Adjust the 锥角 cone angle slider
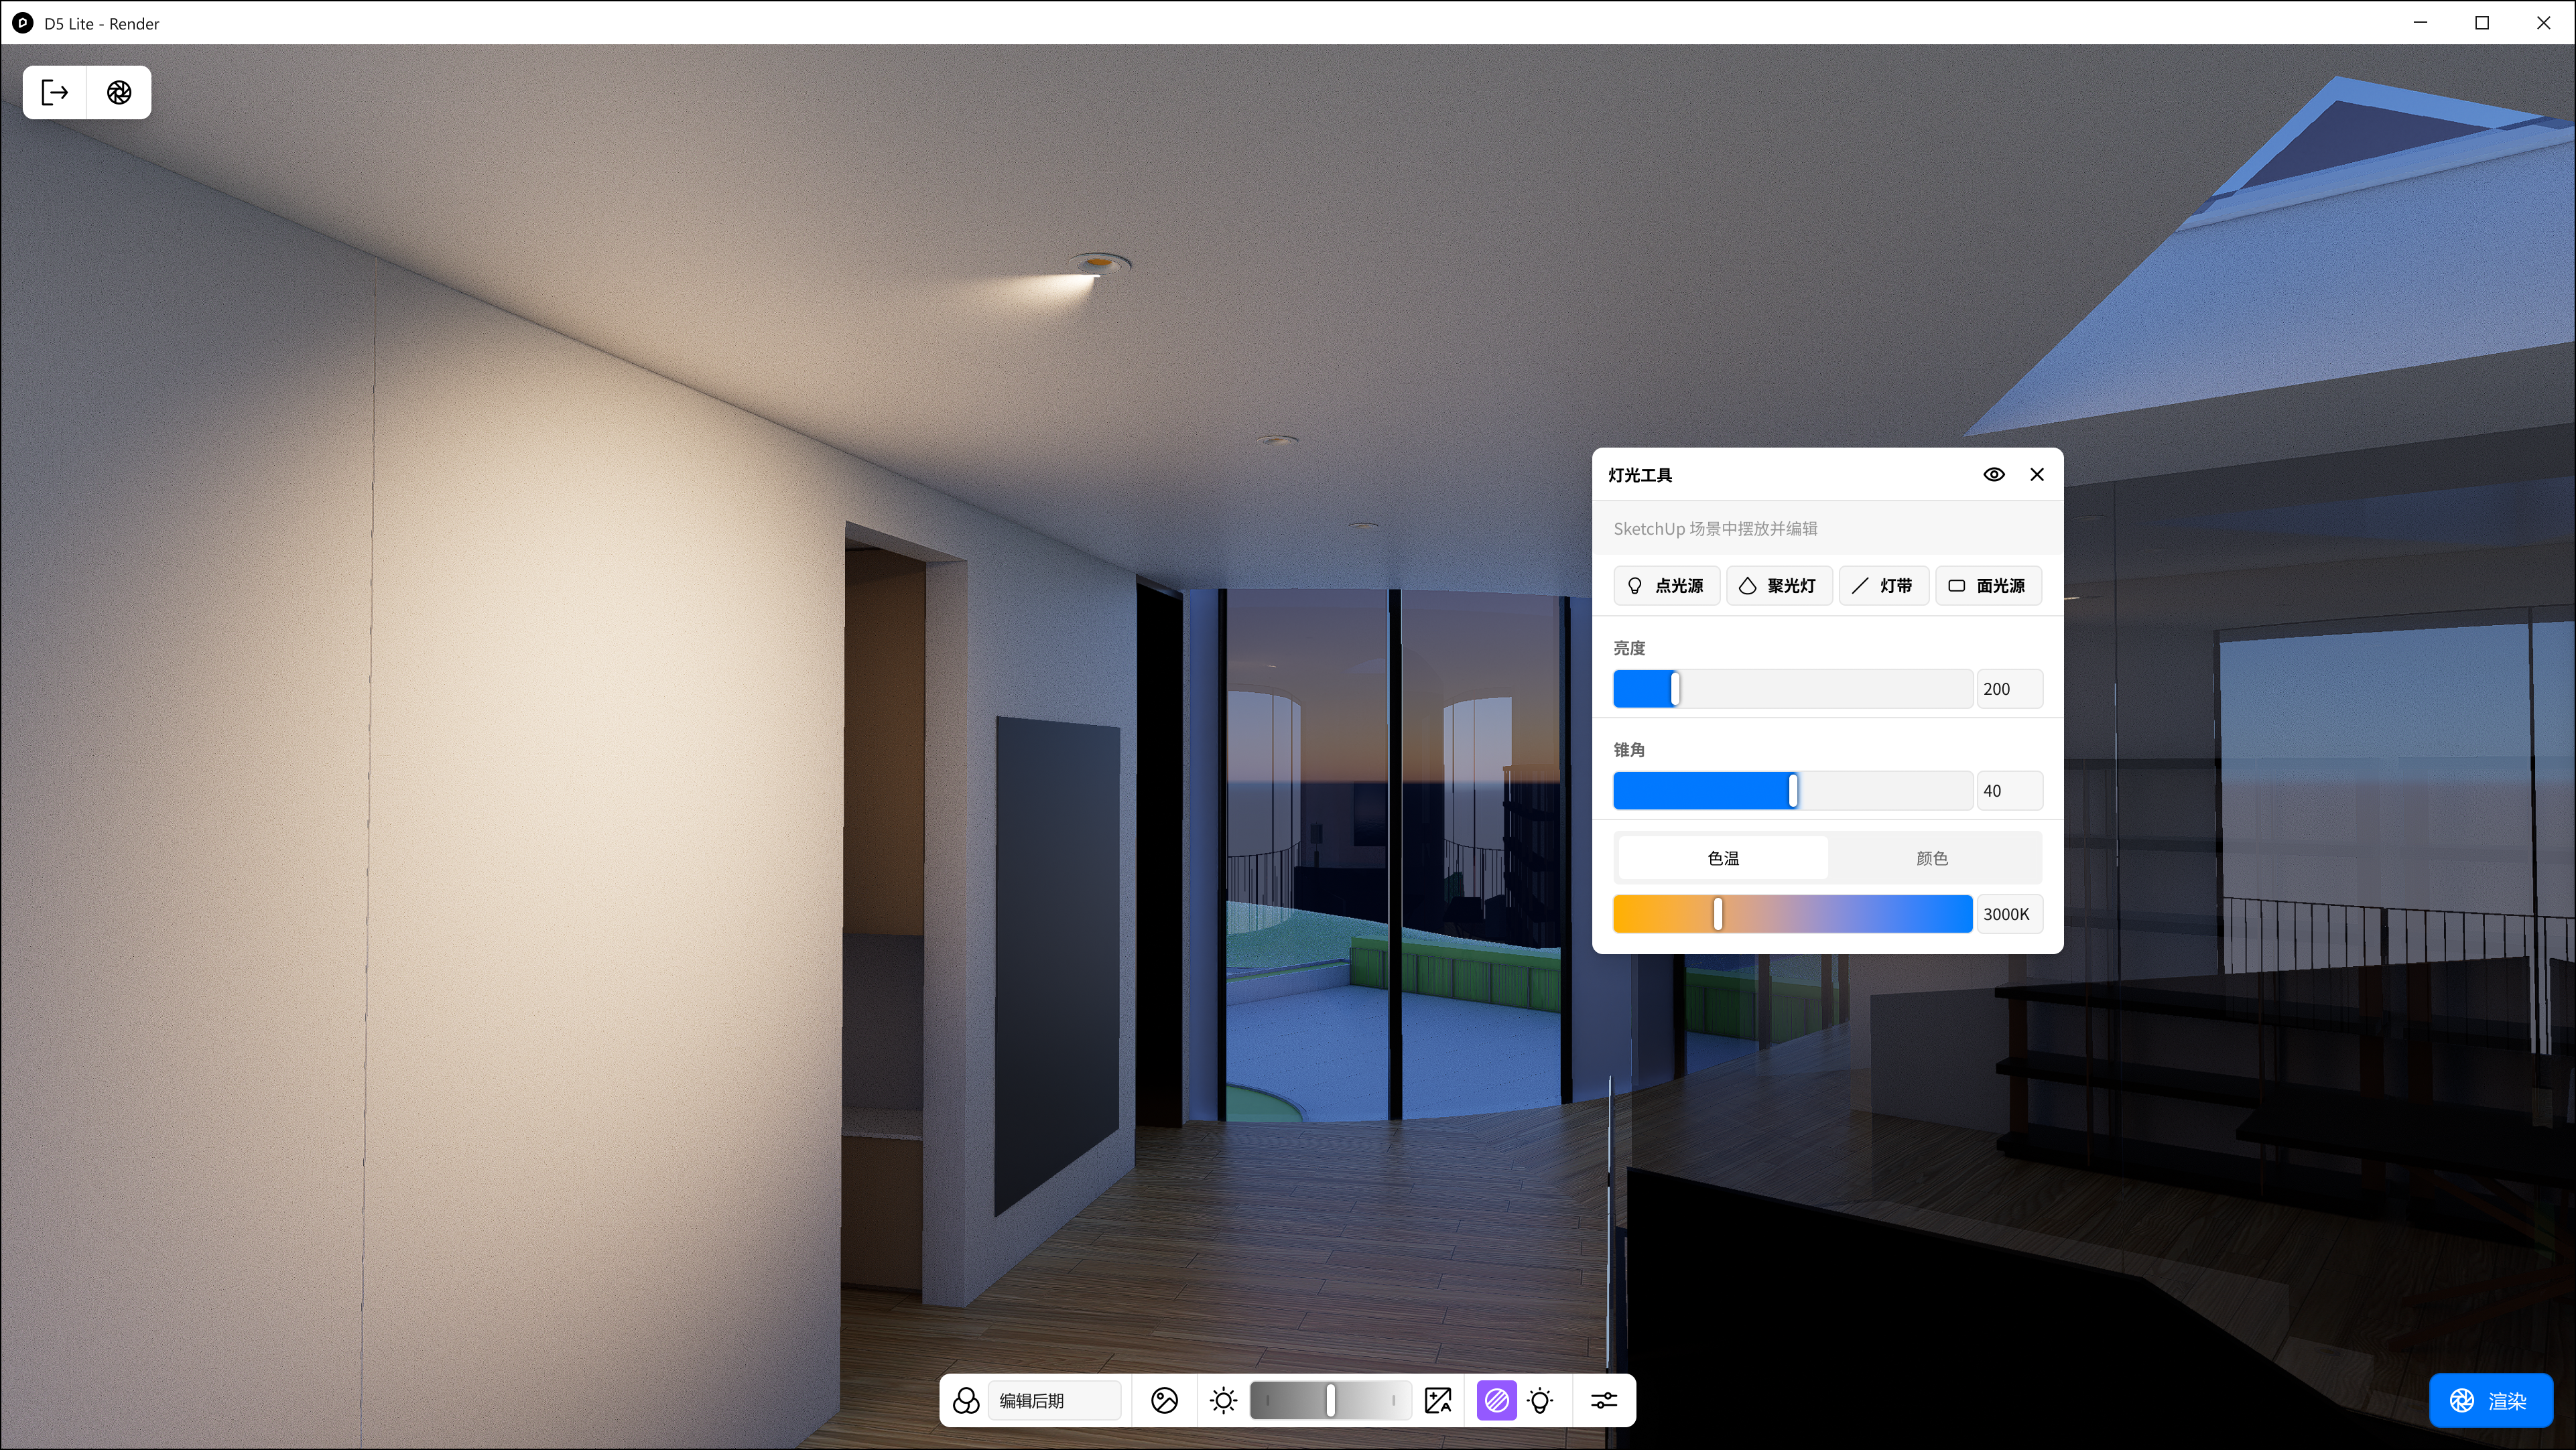 1792,791
